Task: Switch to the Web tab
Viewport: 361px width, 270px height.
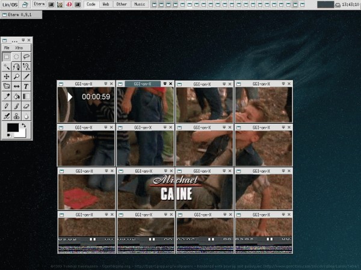Action: coord(106,4)
